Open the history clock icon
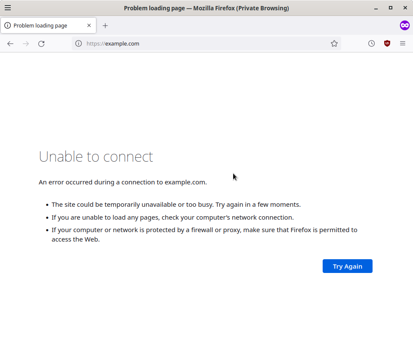The height and width of the screenshot is (337, 413). [x=372, y=43]
